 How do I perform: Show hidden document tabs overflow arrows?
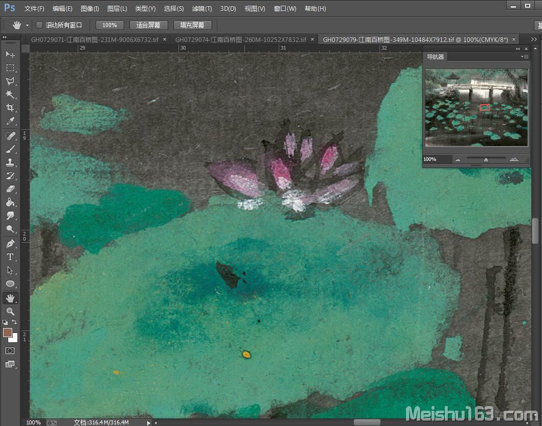pyautogui.click(x=534, y=39)
